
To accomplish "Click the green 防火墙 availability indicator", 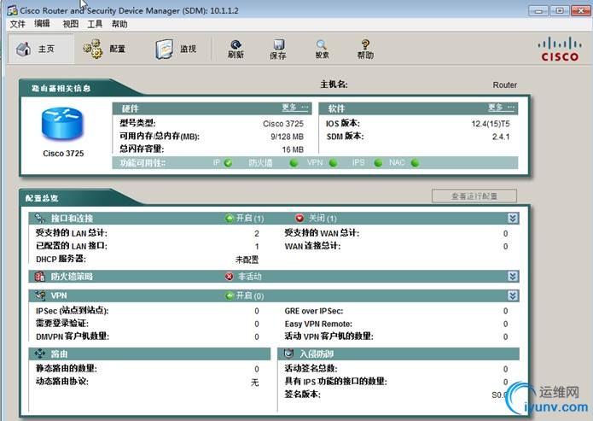I will click(x=294, y=163).
